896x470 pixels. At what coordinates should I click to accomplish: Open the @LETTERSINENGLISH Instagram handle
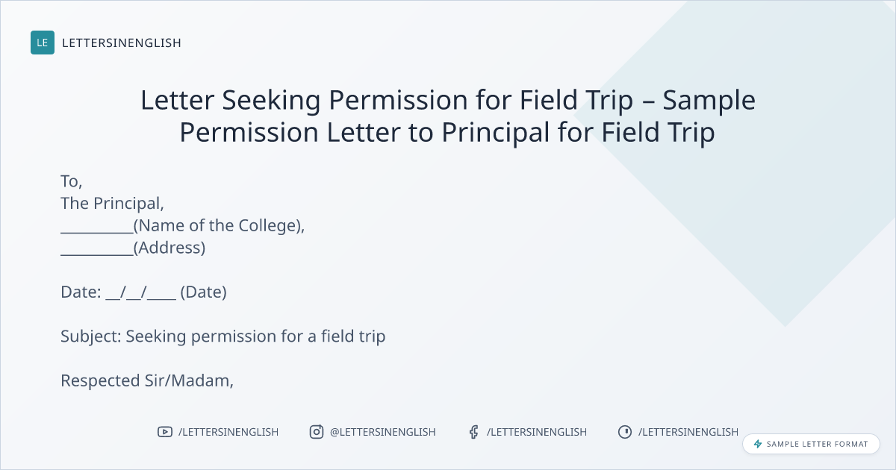click(383, 432)
